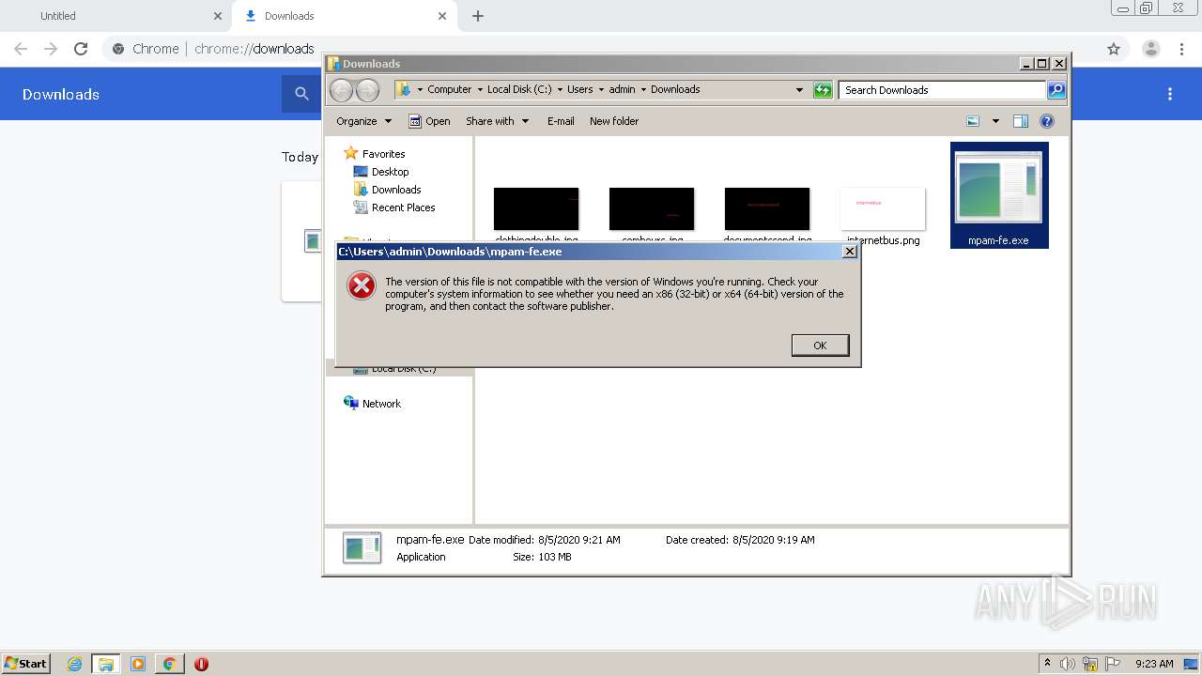Viewport: 1202px width, 676px height.
Task: Click the Downloads page search icon
Action: click(301, 94)
